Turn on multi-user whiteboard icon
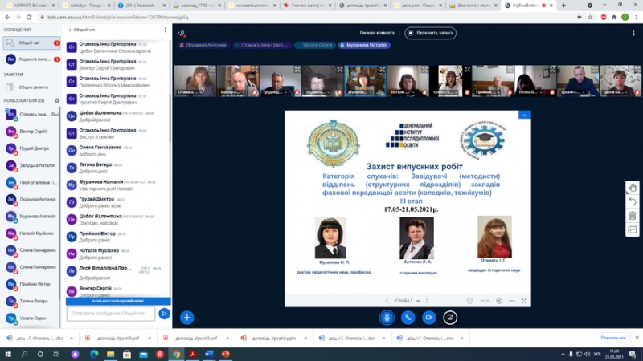Viewport: 643px width, 361px height. pos(633,229)
